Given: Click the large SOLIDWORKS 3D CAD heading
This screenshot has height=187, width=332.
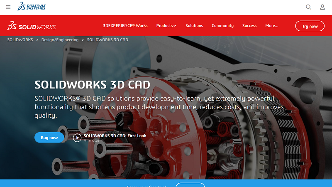Looking at the screenshot, I should pos(92,85).
